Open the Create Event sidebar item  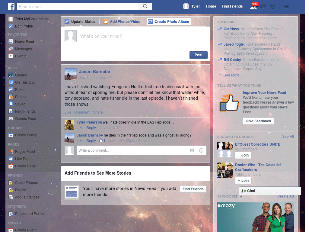point(23,230)
